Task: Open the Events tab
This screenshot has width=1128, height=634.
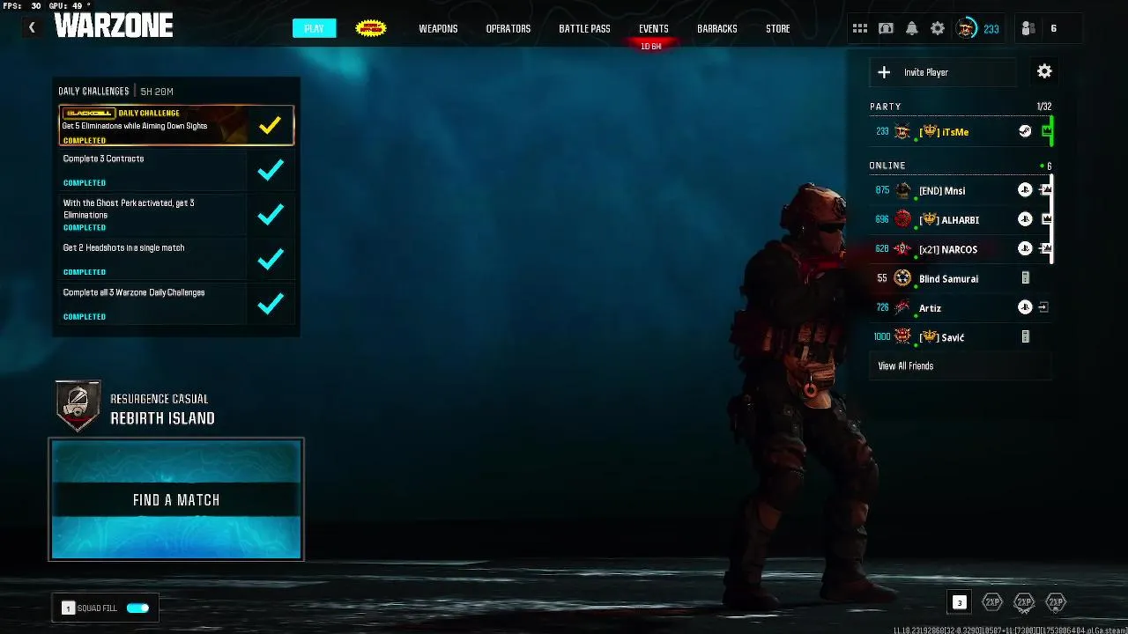Action: click(x=654, y=28)
